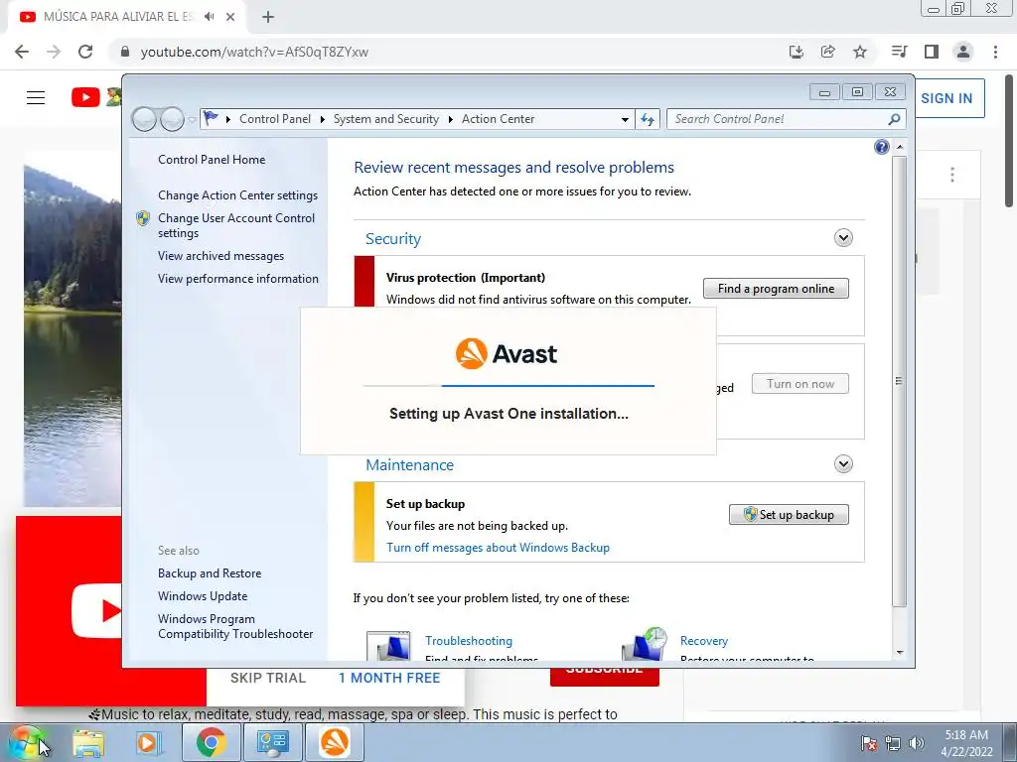
Task: Open Change User Account Control settings
Action: 236,225
